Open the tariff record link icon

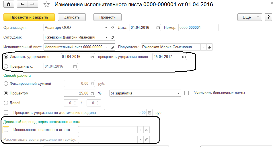click(147, 140)
